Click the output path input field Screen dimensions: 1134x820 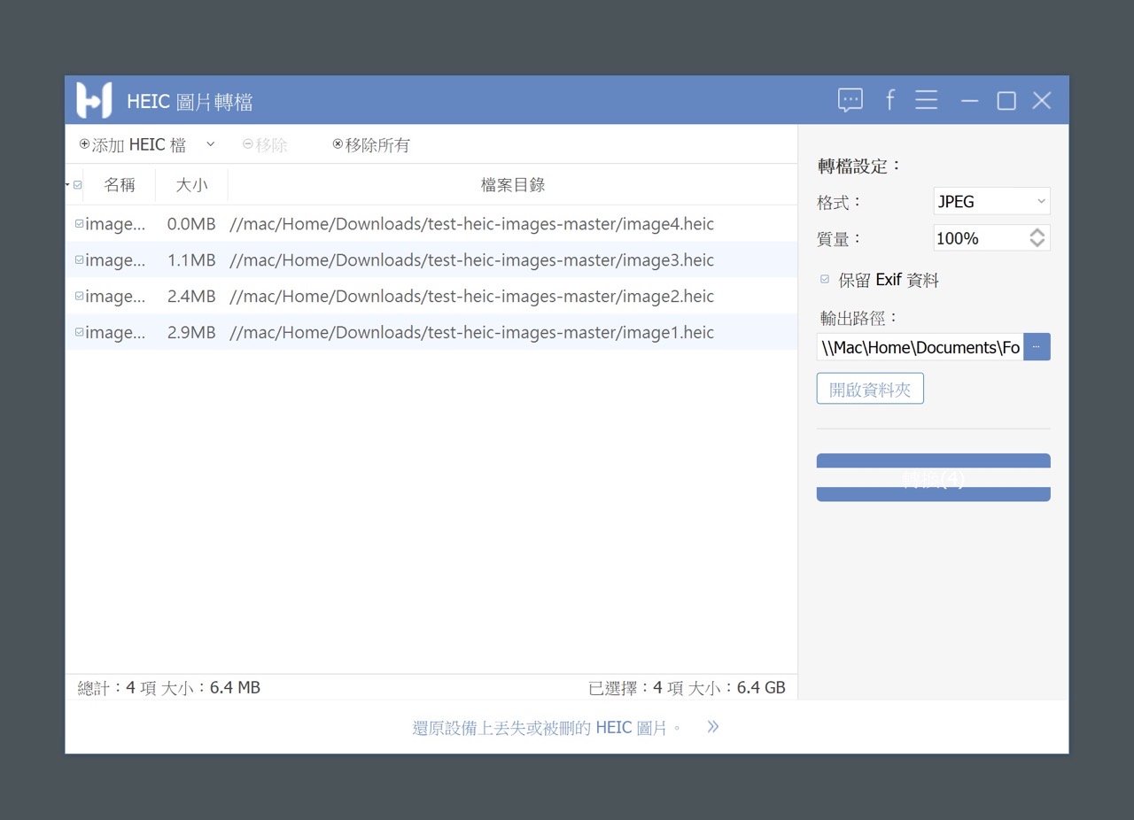tap(920, 347)
